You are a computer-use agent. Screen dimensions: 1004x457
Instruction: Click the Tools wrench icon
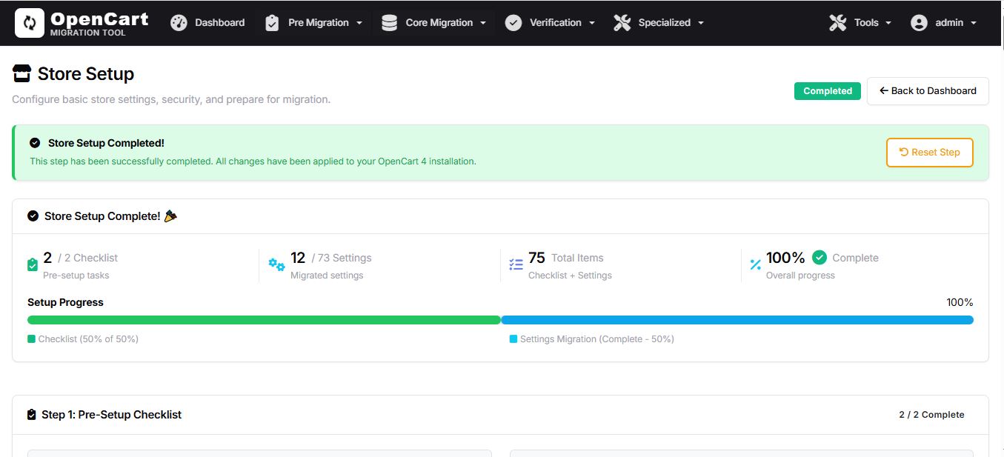click(x=837, y=23)
